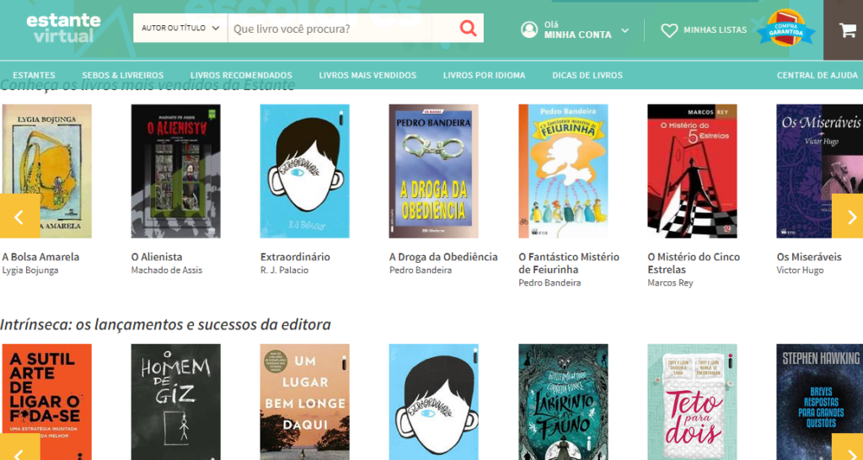Select the Labirinto do Fauno book cover
Viewport: 863px width, 460px height.
(x=563, y=402)
